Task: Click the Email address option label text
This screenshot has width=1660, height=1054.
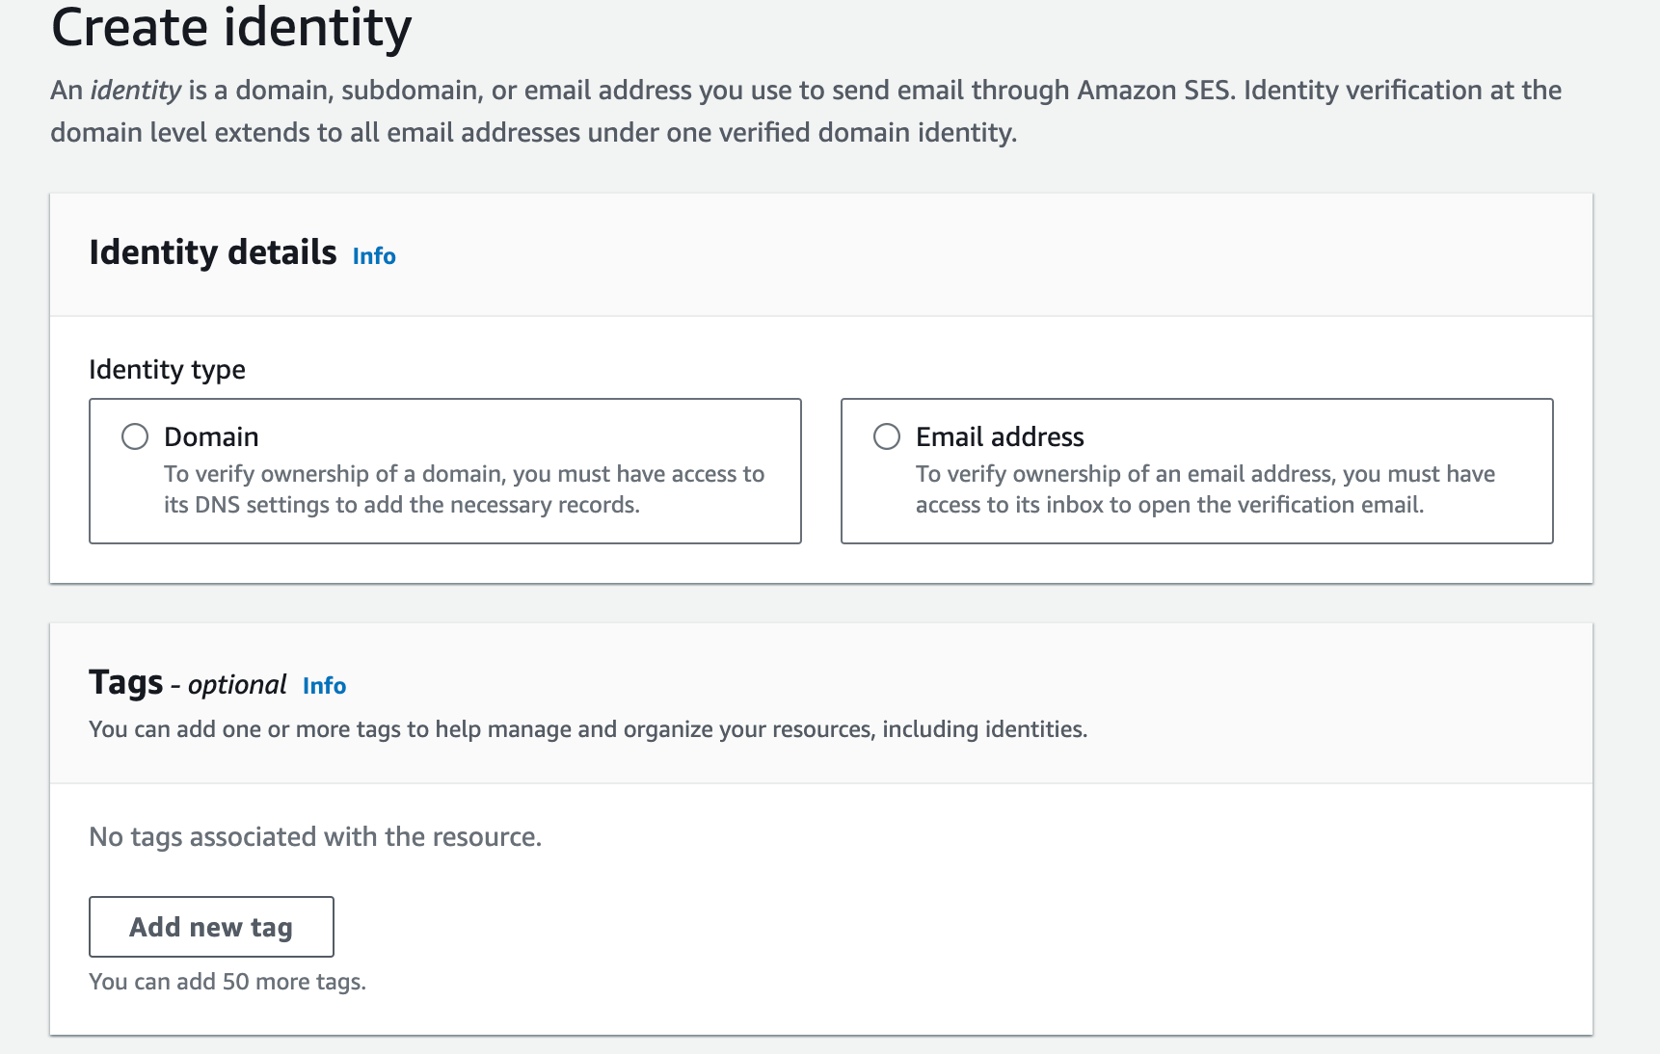Action: coord(1000,436)
